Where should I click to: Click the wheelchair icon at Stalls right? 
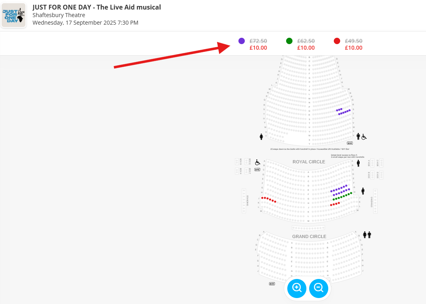[364, 137]
